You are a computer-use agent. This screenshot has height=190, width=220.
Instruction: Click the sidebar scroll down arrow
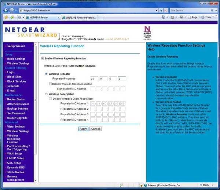pyautogui.click(x=35, y=180)
